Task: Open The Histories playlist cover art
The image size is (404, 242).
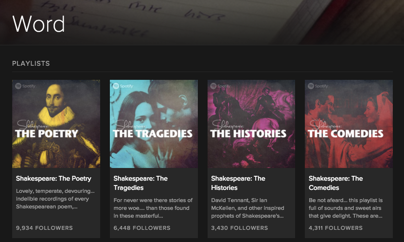Action: click(251, 124)
